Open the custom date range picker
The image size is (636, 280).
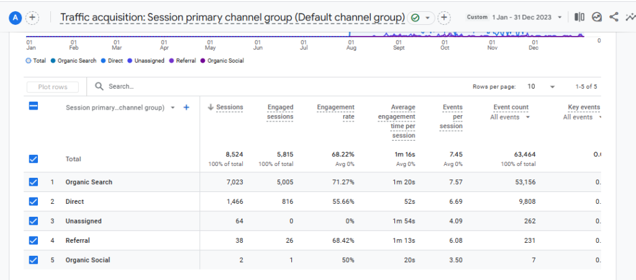(514, 17)
